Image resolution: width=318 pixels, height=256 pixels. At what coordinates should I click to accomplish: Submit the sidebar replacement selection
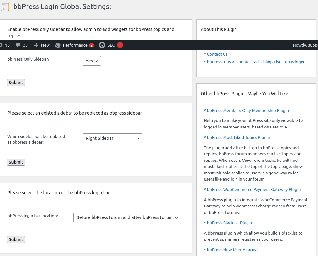(16, 162)
